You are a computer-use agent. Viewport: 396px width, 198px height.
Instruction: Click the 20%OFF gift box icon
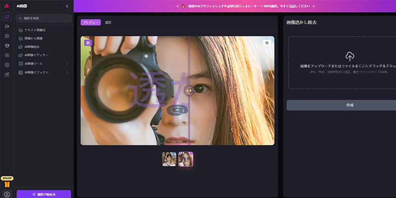click(7, 184)
